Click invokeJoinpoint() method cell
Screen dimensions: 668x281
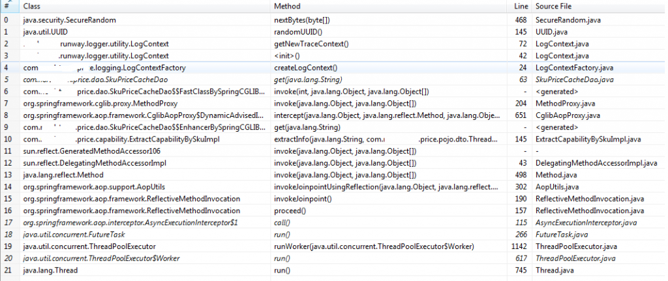[303, 199]
